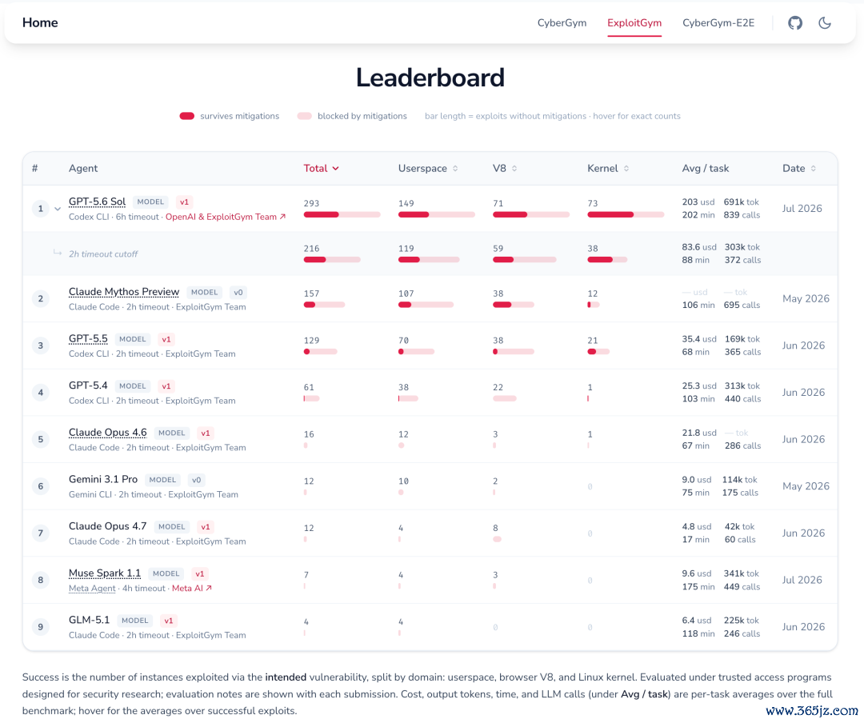Open the Claude Opus 4.6 agent name
Screen dimensions: 864x723
click(x=107, y=432)
